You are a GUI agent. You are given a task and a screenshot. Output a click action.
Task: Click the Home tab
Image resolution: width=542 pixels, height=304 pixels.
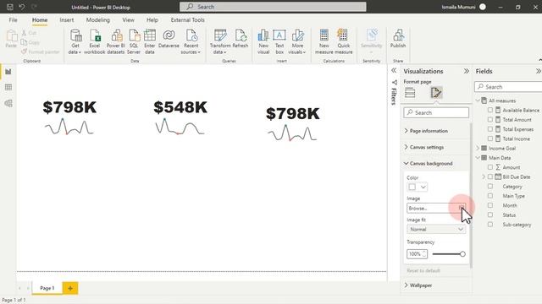(40, 20)
